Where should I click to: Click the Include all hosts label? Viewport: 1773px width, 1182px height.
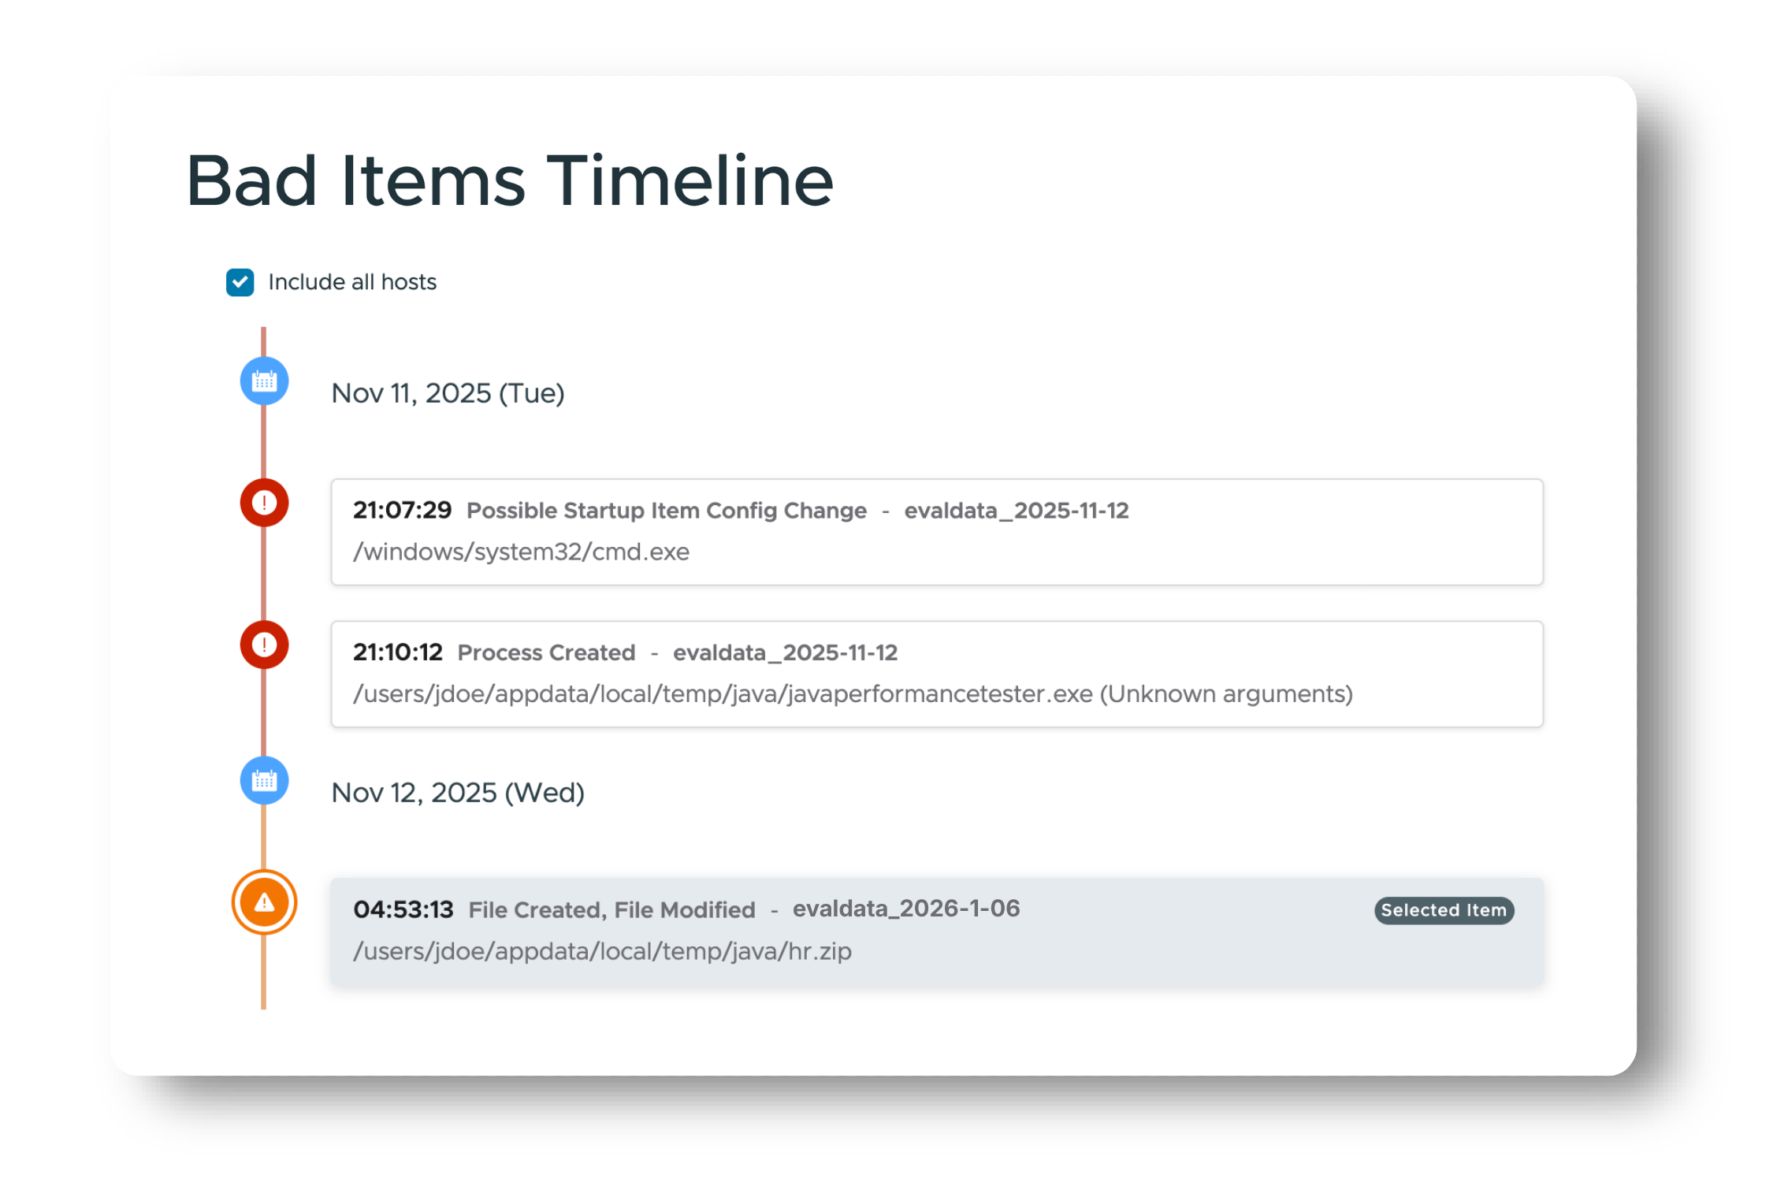coord(352,282)
